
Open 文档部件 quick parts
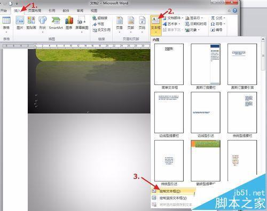173,18
